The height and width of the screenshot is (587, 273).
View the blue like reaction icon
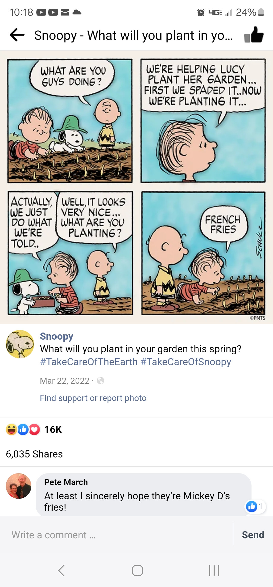23,429
